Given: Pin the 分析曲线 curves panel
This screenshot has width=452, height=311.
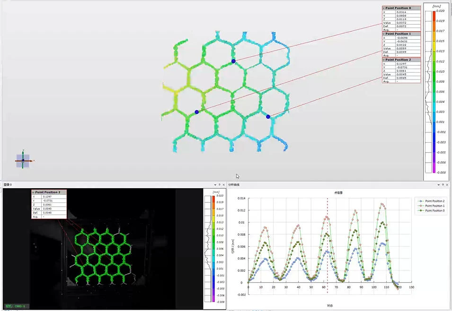Looking at the screenshot, I should [443, 184].
